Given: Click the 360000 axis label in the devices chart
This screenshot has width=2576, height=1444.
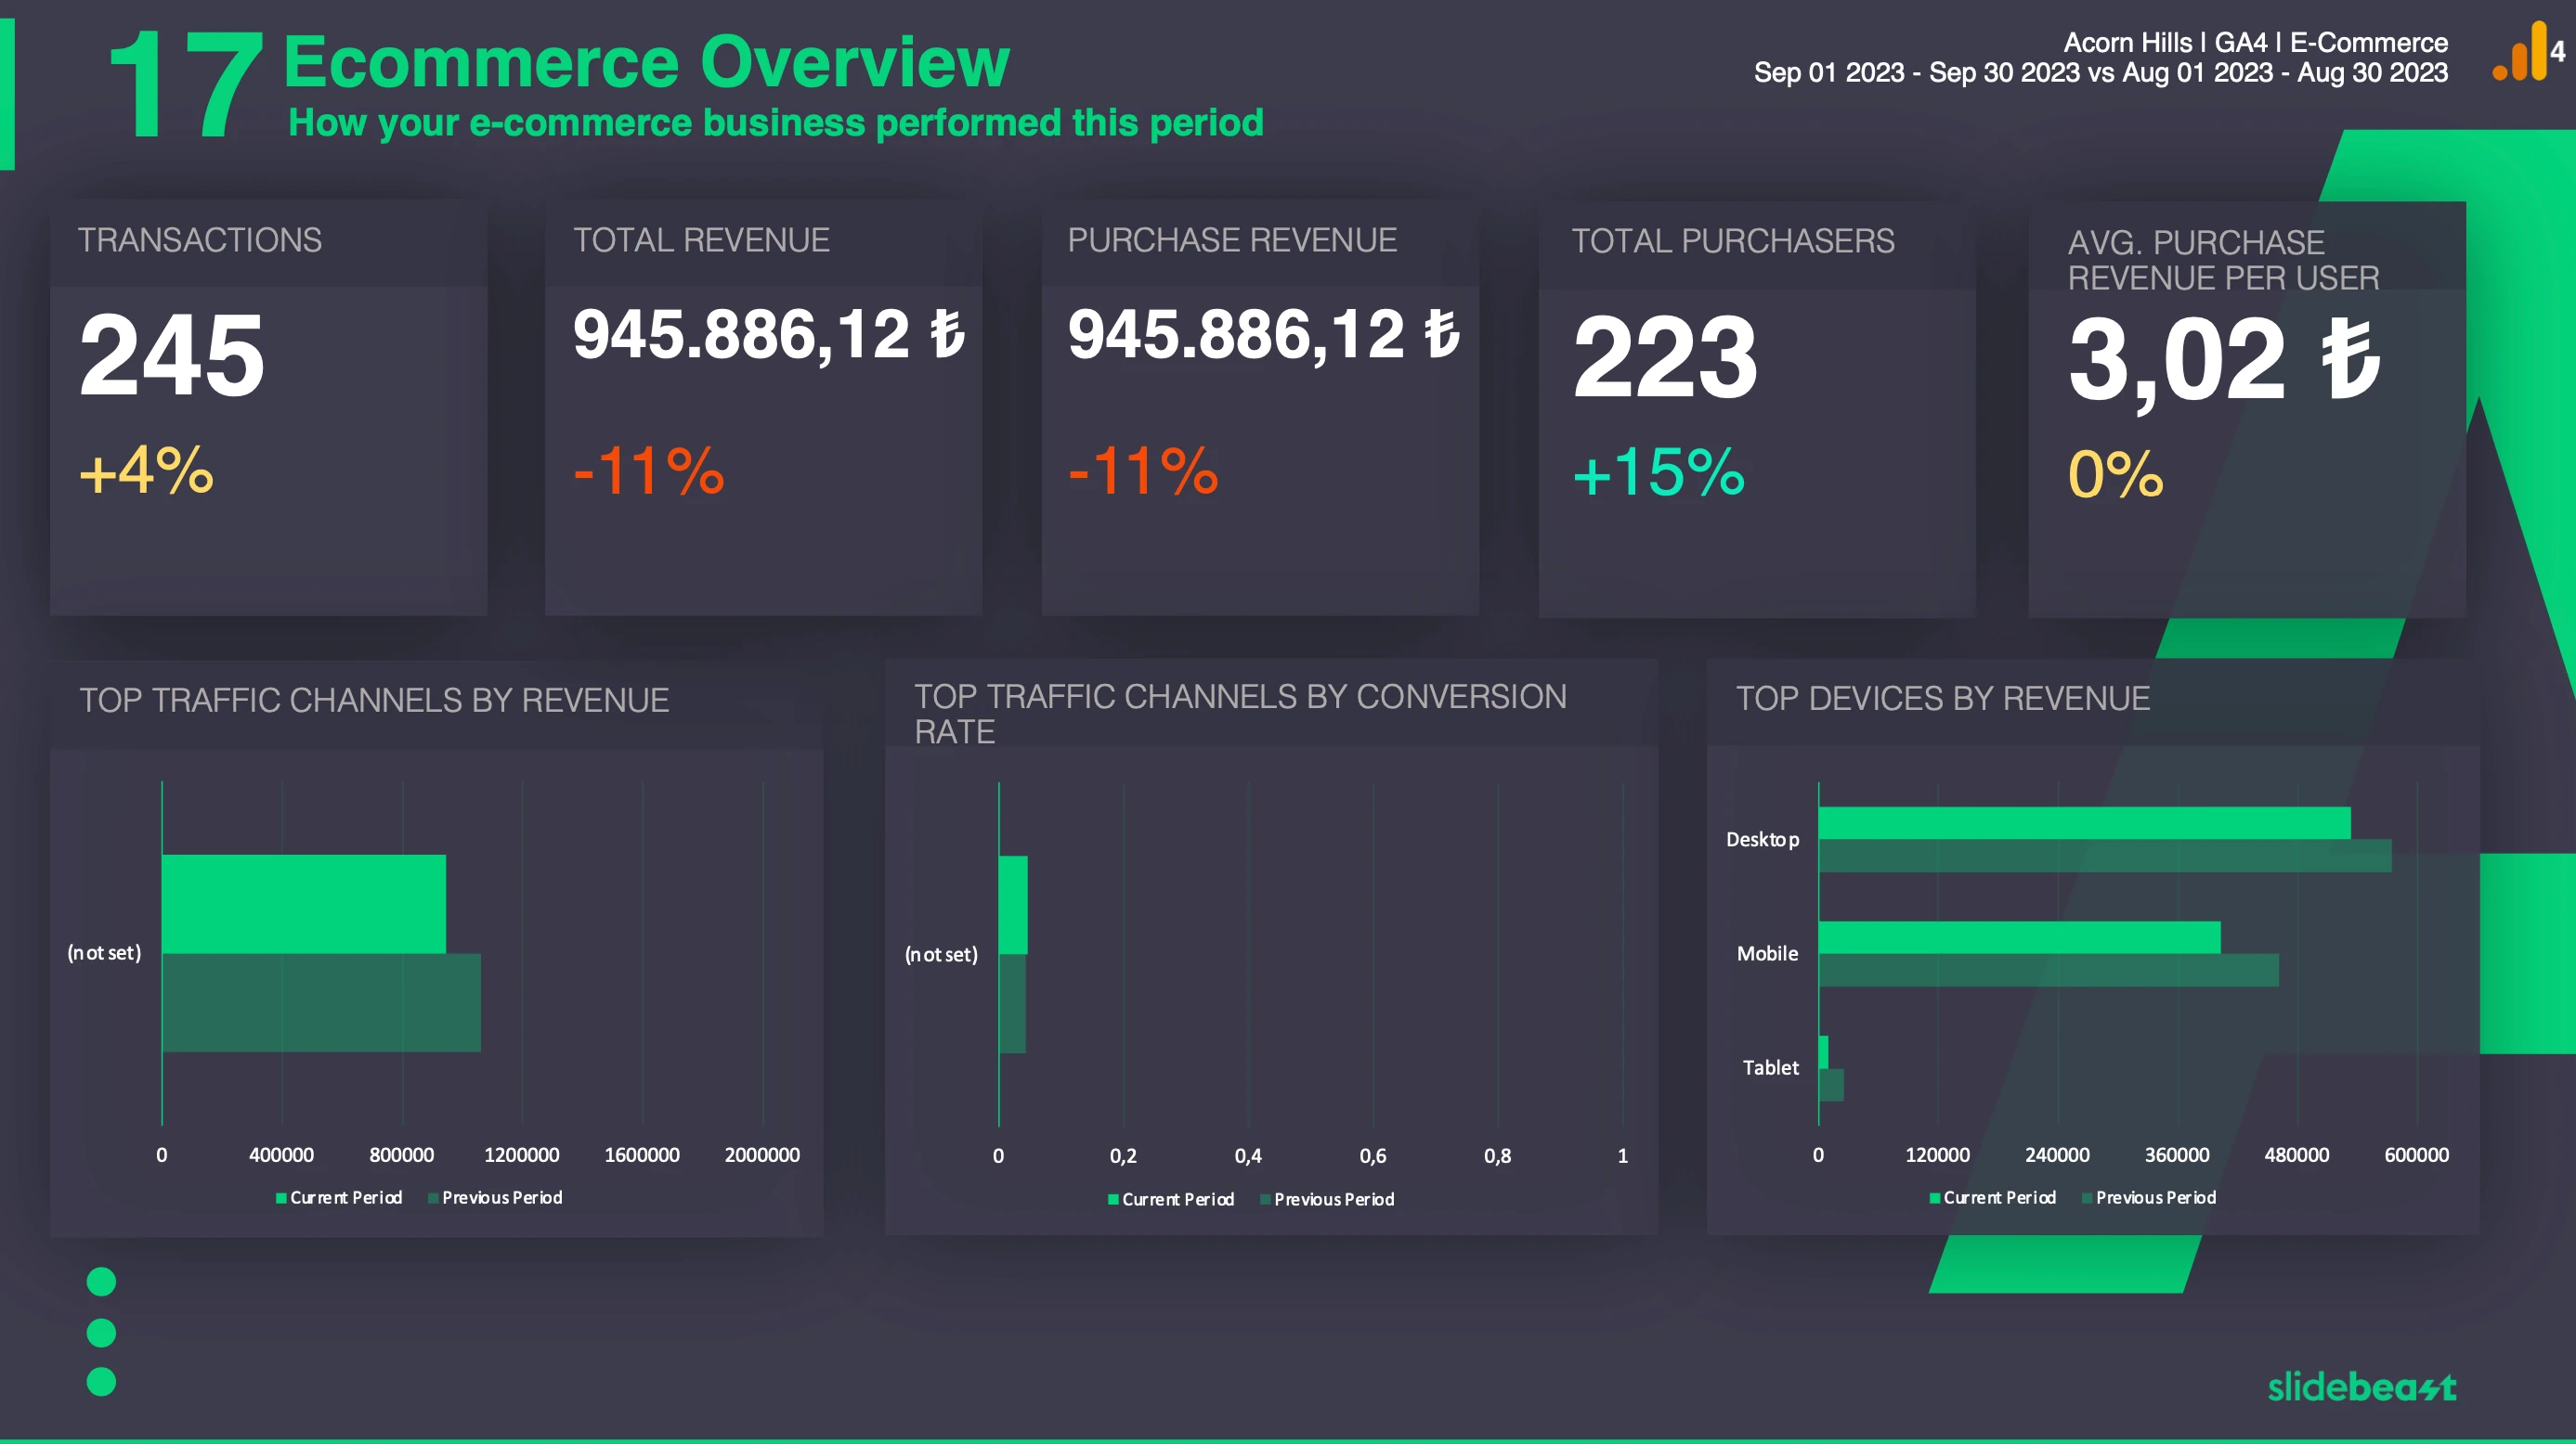Looking at the screenshot, I should coord(2177,1155).
